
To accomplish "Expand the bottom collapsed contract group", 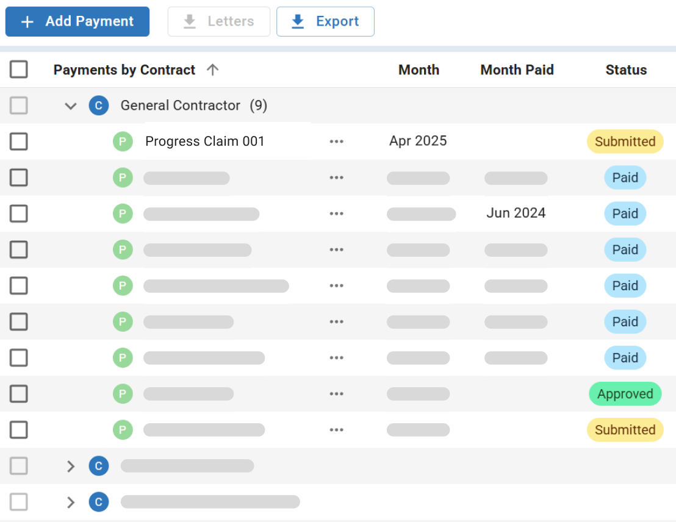I will [70, 502].
